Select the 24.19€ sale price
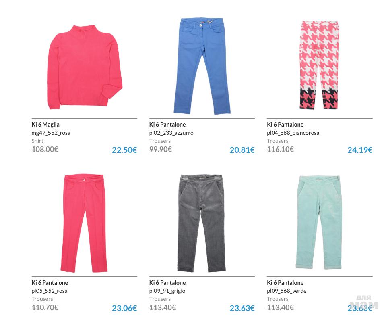384x315 pixels. tap(360, 150)
